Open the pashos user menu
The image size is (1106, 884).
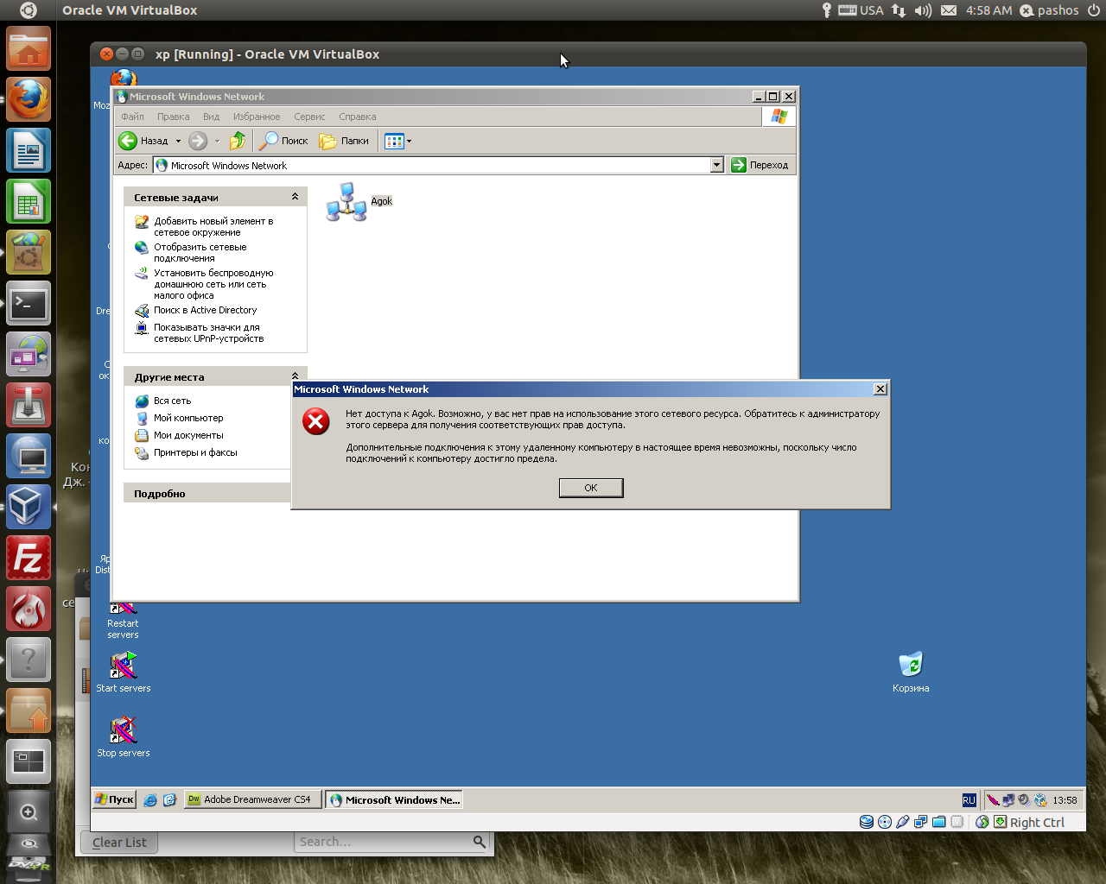[1050, 10]
